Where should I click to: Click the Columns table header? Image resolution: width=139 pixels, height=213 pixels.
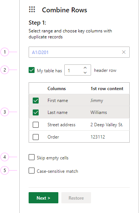click(x=56, y=89)
